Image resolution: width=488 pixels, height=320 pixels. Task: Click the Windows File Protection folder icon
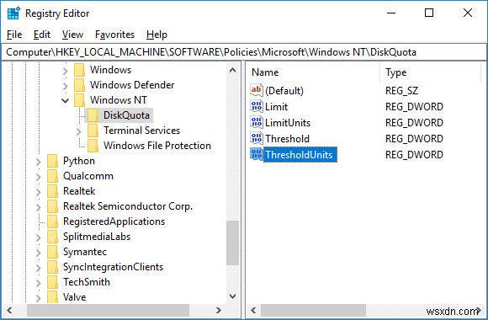click(93, 146)
